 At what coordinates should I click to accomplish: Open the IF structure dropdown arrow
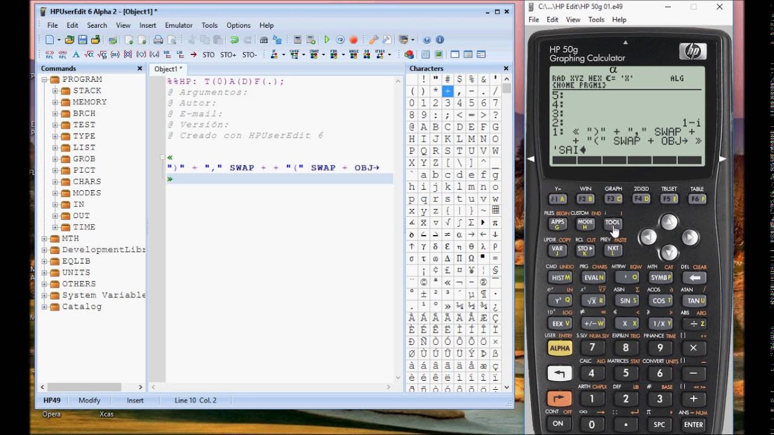(x=284, y=54)
